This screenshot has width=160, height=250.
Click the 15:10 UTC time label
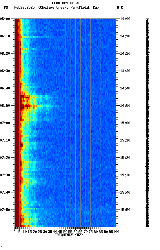[125, 140]
